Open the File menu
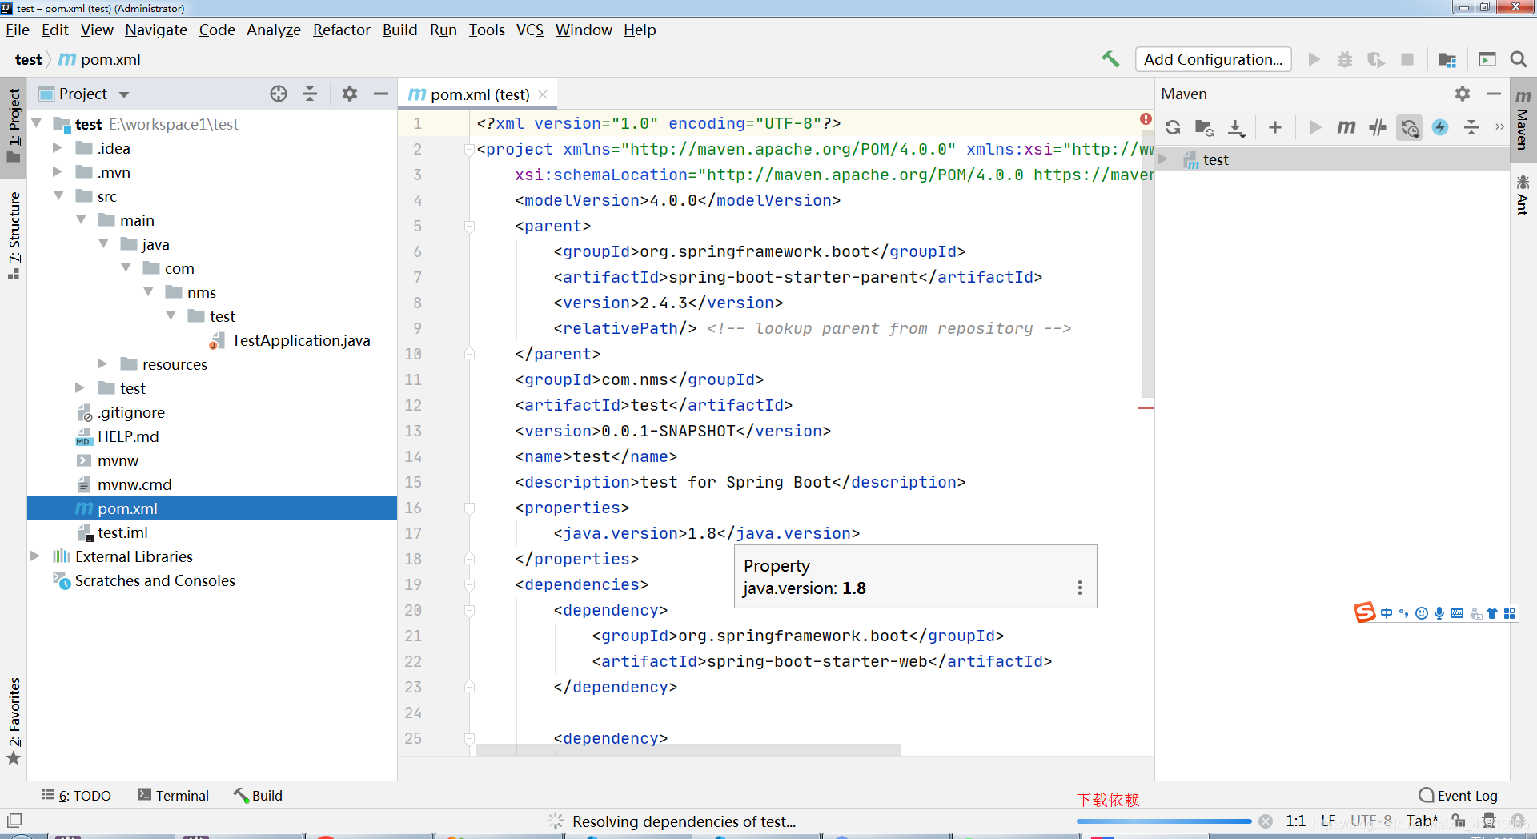Screen dimensions: 1537x839 [x=18, y=30]
